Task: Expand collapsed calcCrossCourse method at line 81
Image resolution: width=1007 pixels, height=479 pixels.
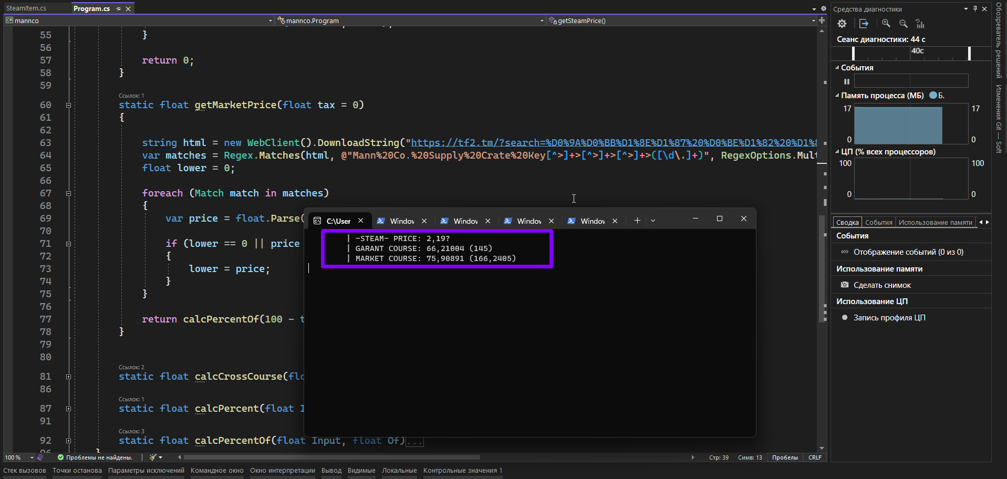Action: (x=68, y=377)
